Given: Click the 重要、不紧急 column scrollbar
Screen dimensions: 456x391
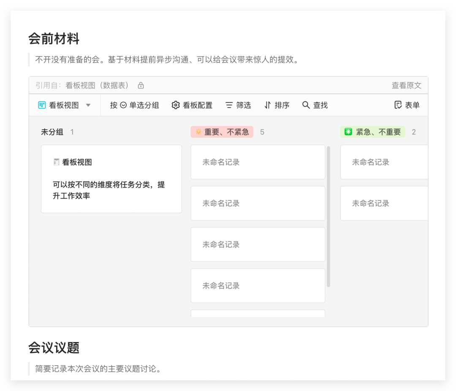Looking at the screenshot, I should pos(328,217).
